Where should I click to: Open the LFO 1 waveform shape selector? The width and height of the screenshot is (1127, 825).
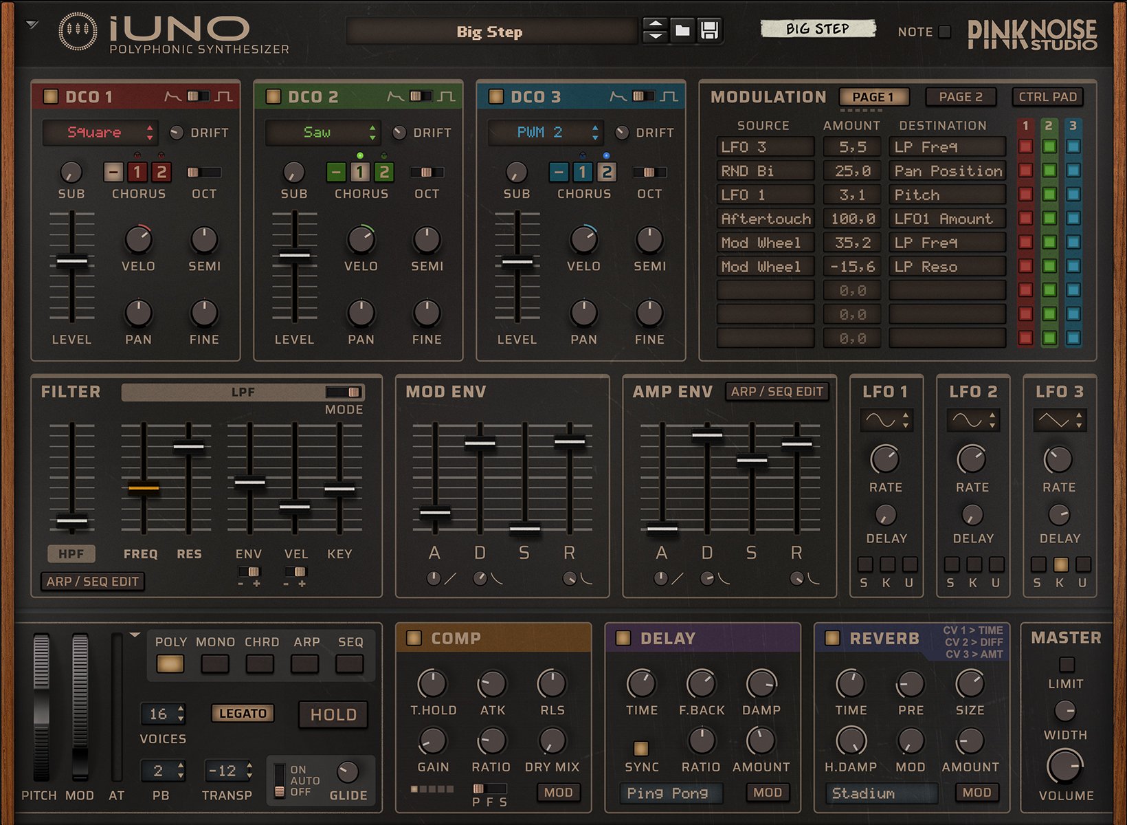click(x=885, y=419)
